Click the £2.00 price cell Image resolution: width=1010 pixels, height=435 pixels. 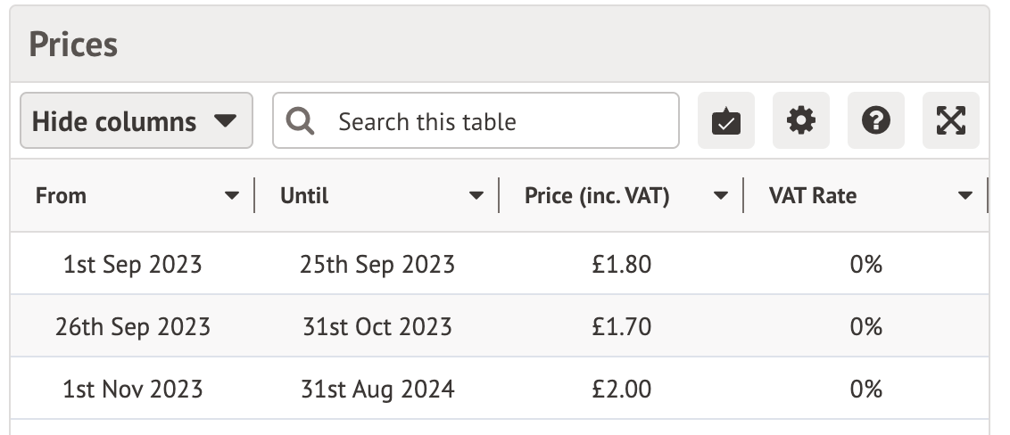(x=621, y=390)
